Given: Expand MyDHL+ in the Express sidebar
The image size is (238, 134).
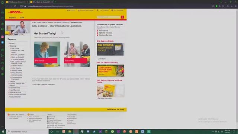Looking at the screenshot, I should pyautogui.click(x=12, y=44).
